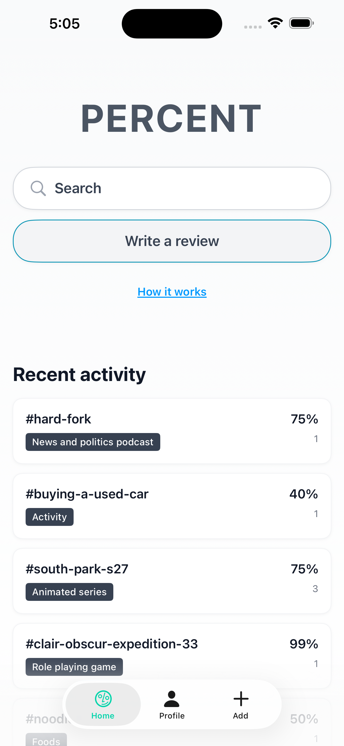Tap the Add plus icon
Viewport: 344px width, 746px height.
coord(241,699)
